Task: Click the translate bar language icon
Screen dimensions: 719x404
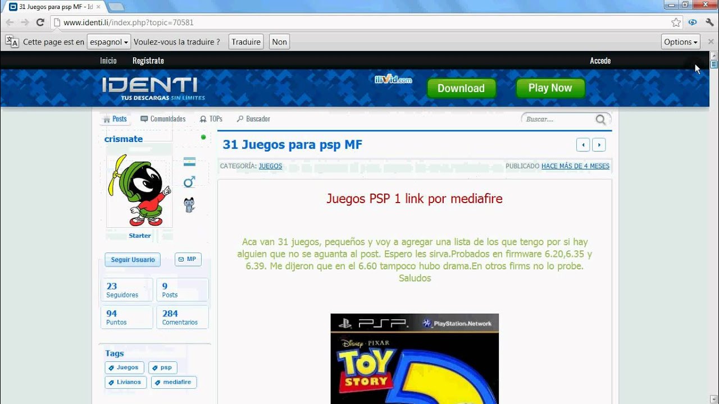Action: tap(12, 42)
